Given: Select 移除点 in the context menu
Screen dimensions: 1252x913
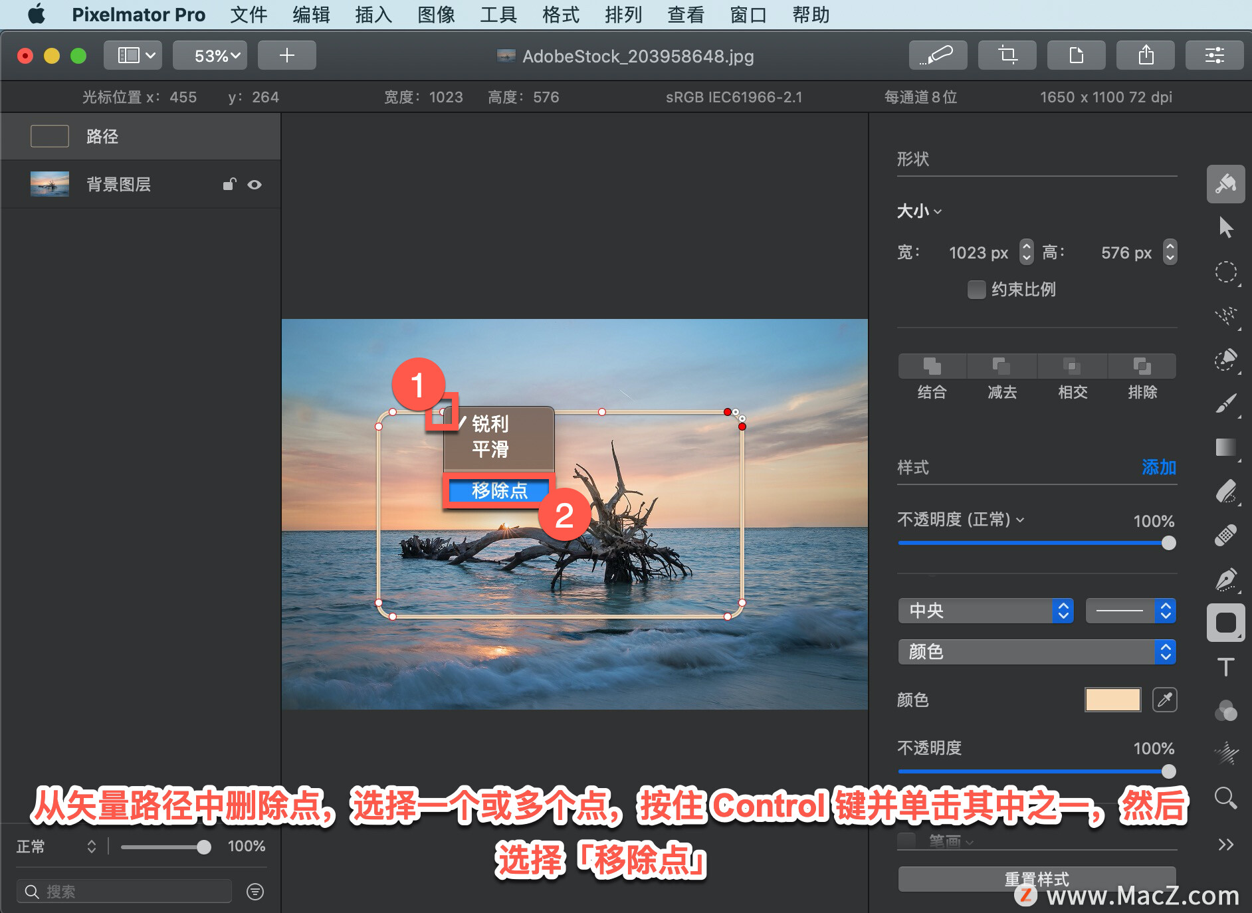Looking at the screenshot, I should point(499,491).
